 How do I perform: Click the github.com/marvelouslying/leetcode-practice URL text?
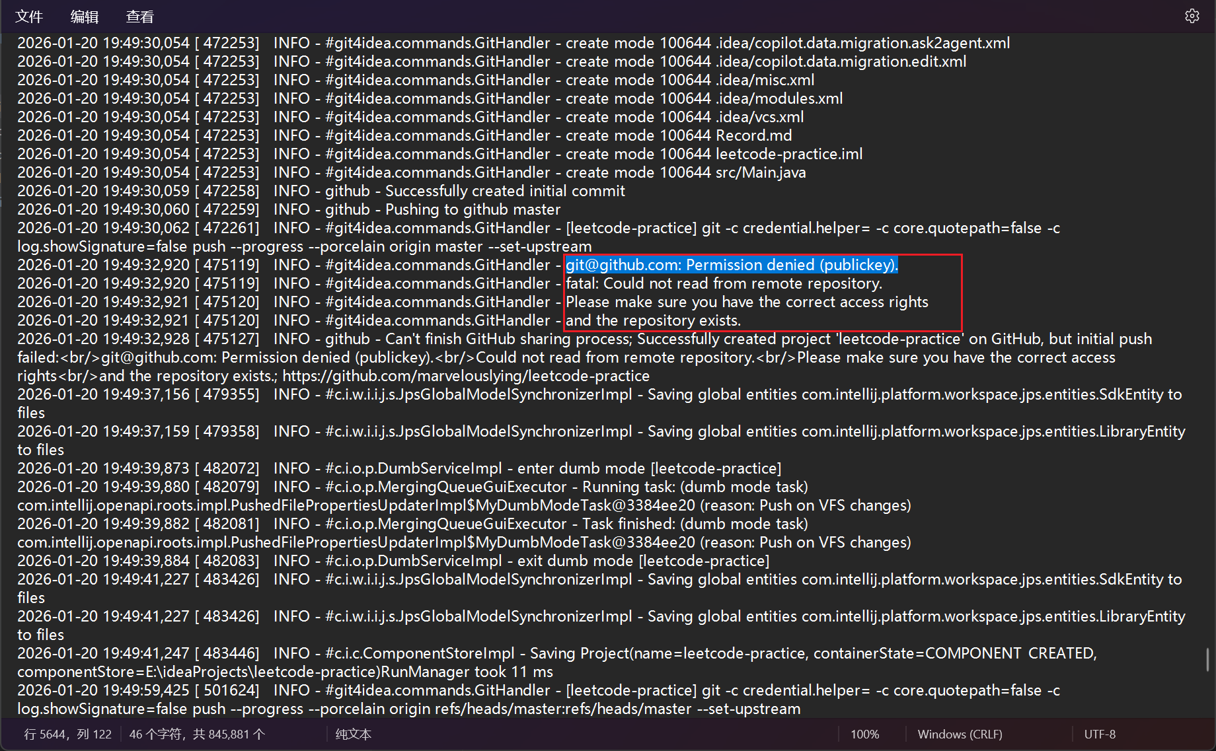click(466, 376)
